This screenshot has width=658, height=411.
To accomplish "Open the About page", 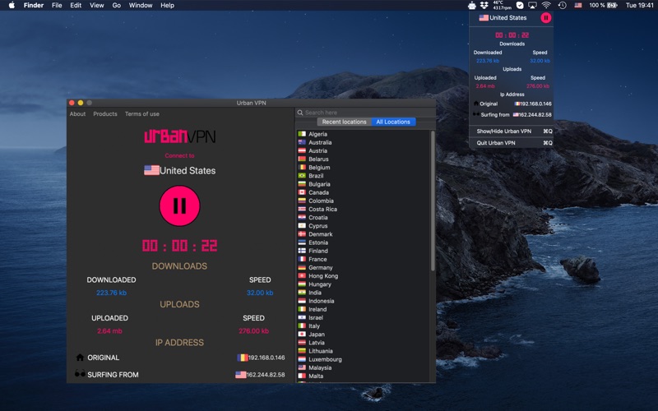I will click(77, 113).
